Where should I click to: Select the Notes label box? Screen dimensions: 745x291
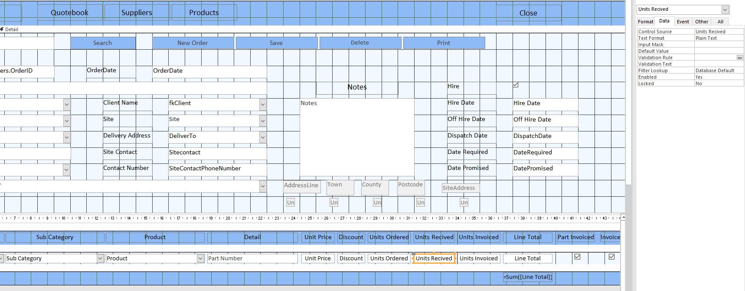(357, 87)
